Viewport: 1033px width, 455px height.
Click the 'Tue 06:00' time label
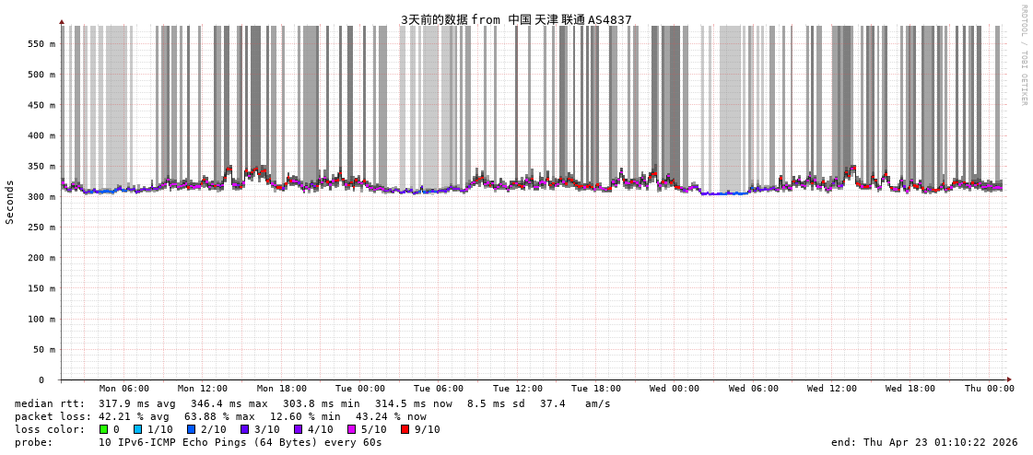coord(438,389)
